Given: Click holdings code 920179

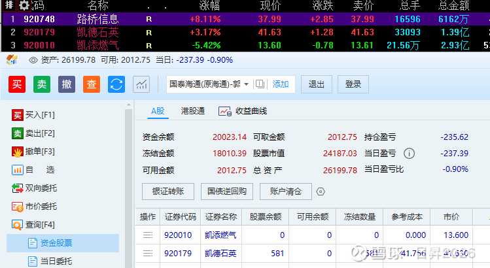Looking at the screenshot, I should pos(178,254).
